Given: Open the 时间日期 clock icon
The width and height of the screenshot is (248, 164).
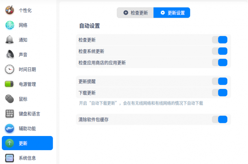Looking at the screenshot, I should 10,69.
